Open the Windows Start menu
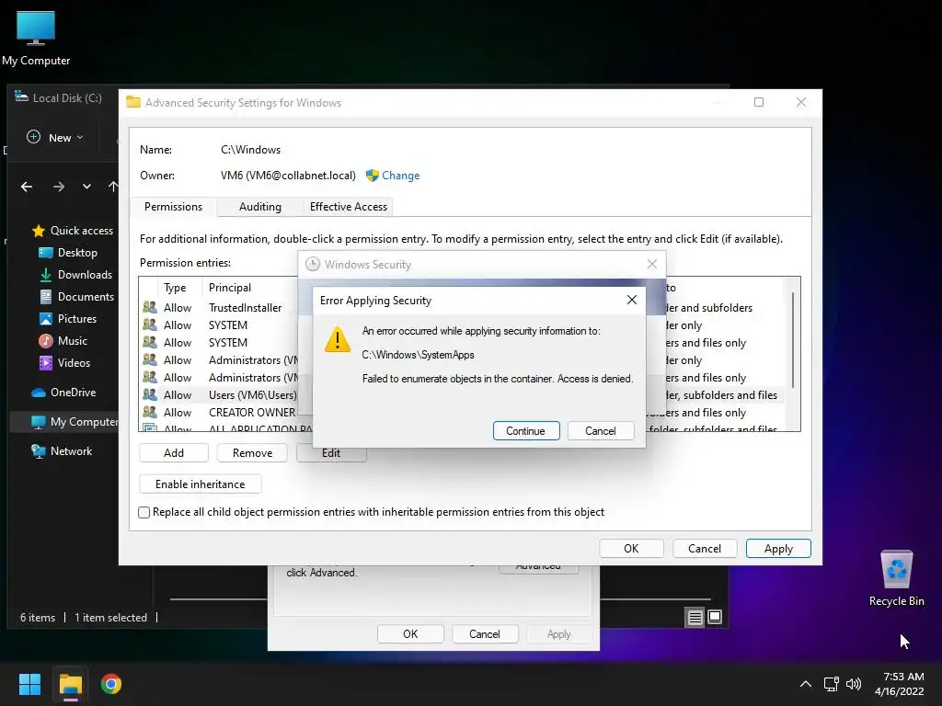942x706 pixels. click(x=29, y=684)
